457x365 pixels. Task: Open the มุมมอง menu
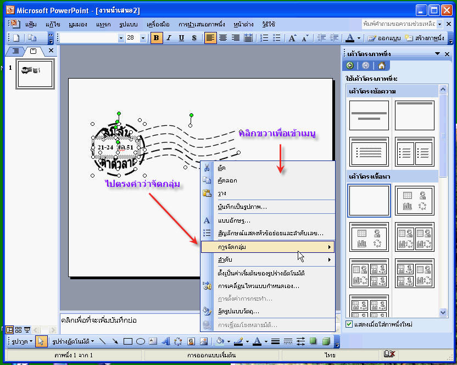(78, 24)
